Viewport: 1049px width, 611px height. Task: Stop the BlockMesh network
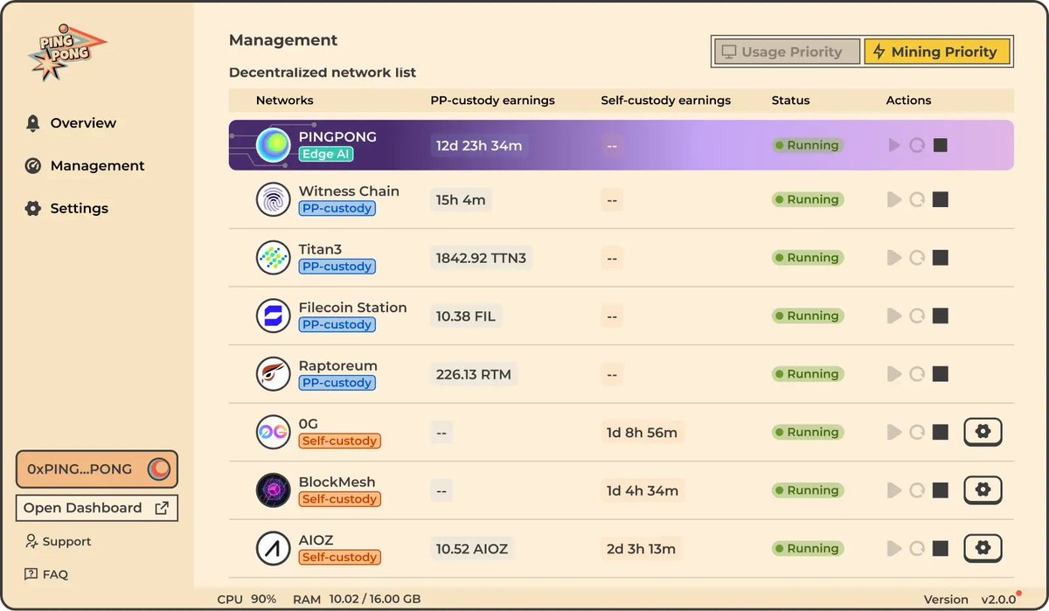941,490
